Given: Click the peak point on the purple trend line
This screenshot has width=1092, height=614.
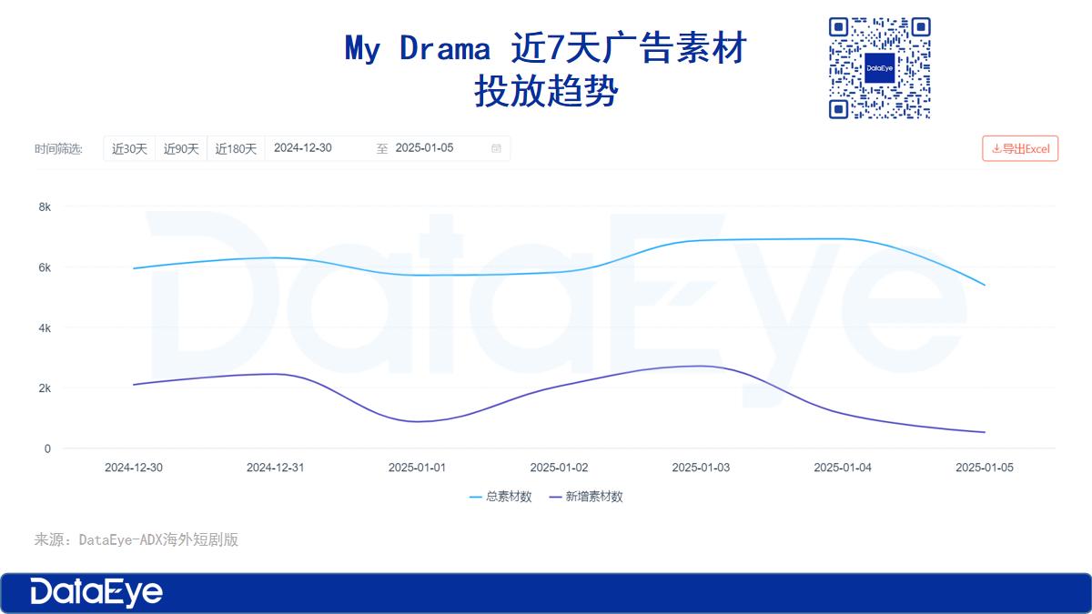Looking at the screenshot, I should (x=703, y=366).
